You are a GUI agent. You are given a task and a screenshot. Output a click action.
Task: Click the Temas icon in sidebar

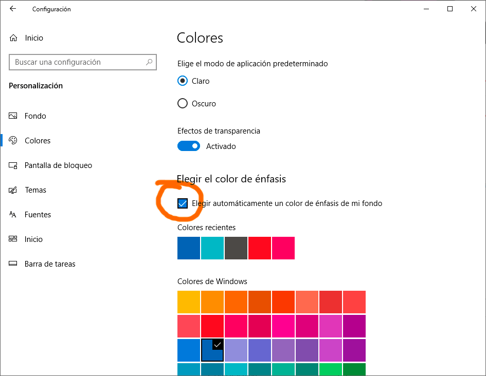click(x=13, y=190)
